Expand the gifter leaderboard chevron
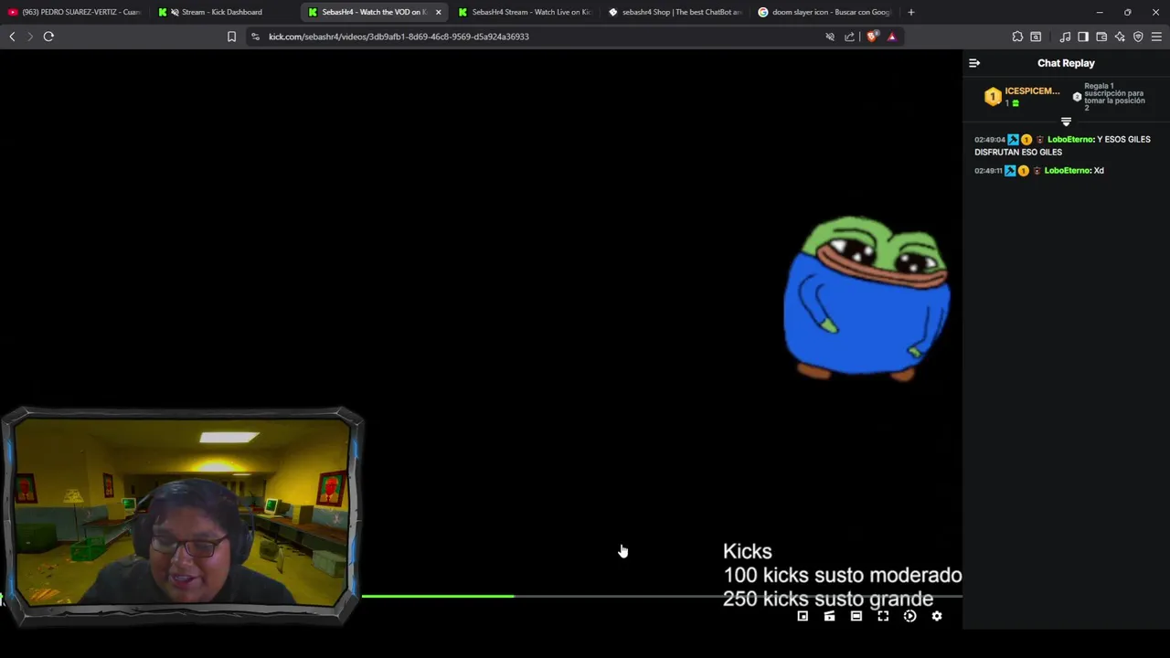 point(1066,122)
